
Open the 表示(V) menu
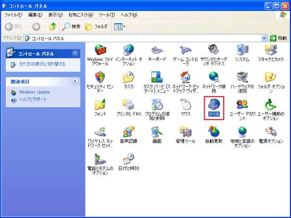pos(55,15)
